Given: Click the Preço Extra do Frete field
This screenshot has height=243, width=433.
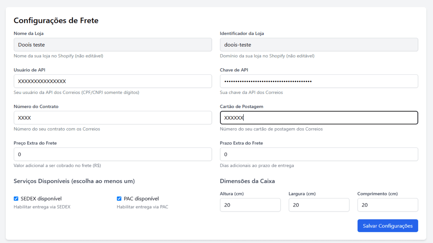Looking at the screenshot, I should click(x=113, y=154).
